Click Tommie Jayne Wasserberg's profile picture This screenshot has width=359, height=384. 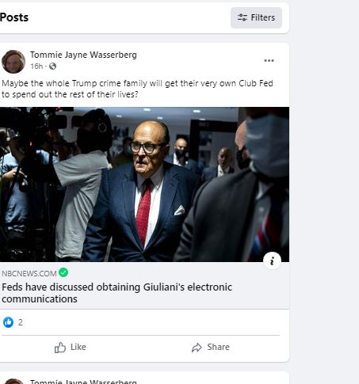click(x=13, y=62)
